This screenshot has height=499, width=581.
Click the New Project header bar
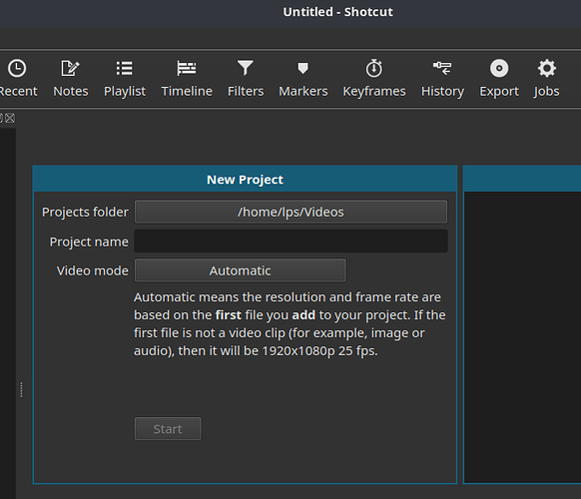coord(245,180)
